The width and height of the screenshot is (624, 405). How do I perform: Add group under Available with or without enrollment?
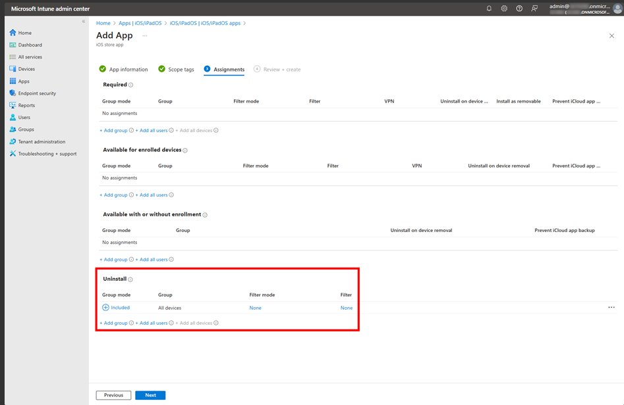pyautogui.click(x=113, y=259)
